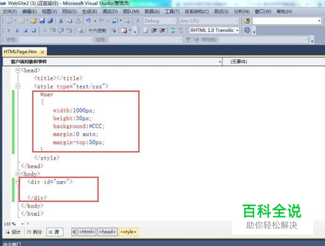
Task: Select the <html> tag navigator button
Action: 87,232
